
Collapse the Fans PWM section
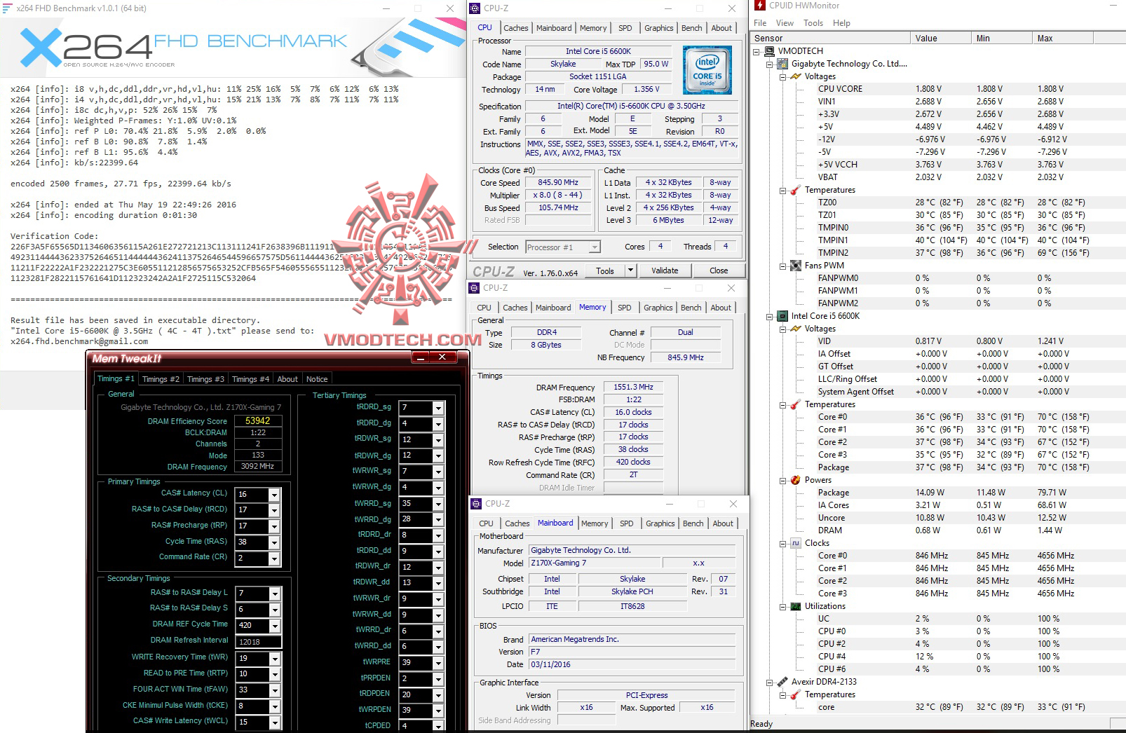[782, 266]
